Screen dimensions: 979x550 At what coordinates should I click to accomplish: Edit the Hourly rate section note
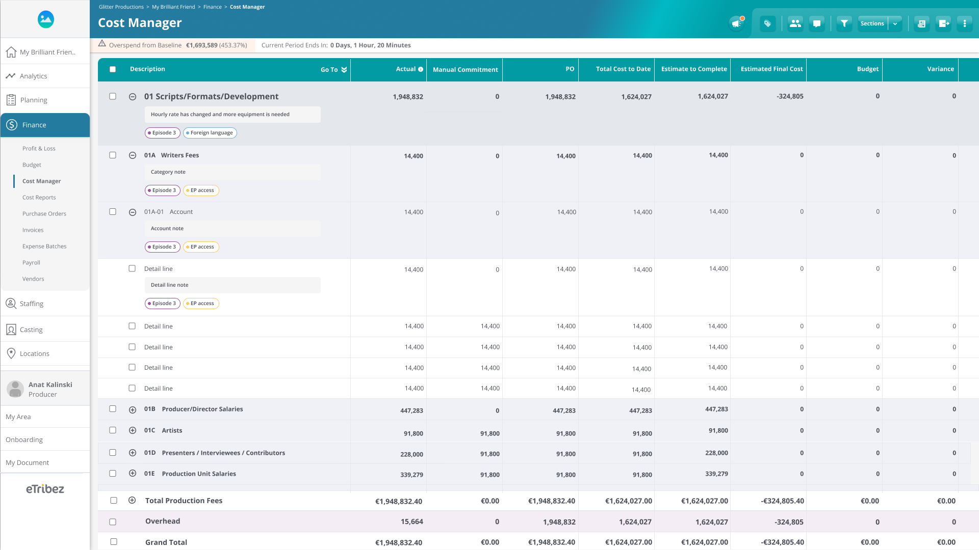tap(233, 115)
